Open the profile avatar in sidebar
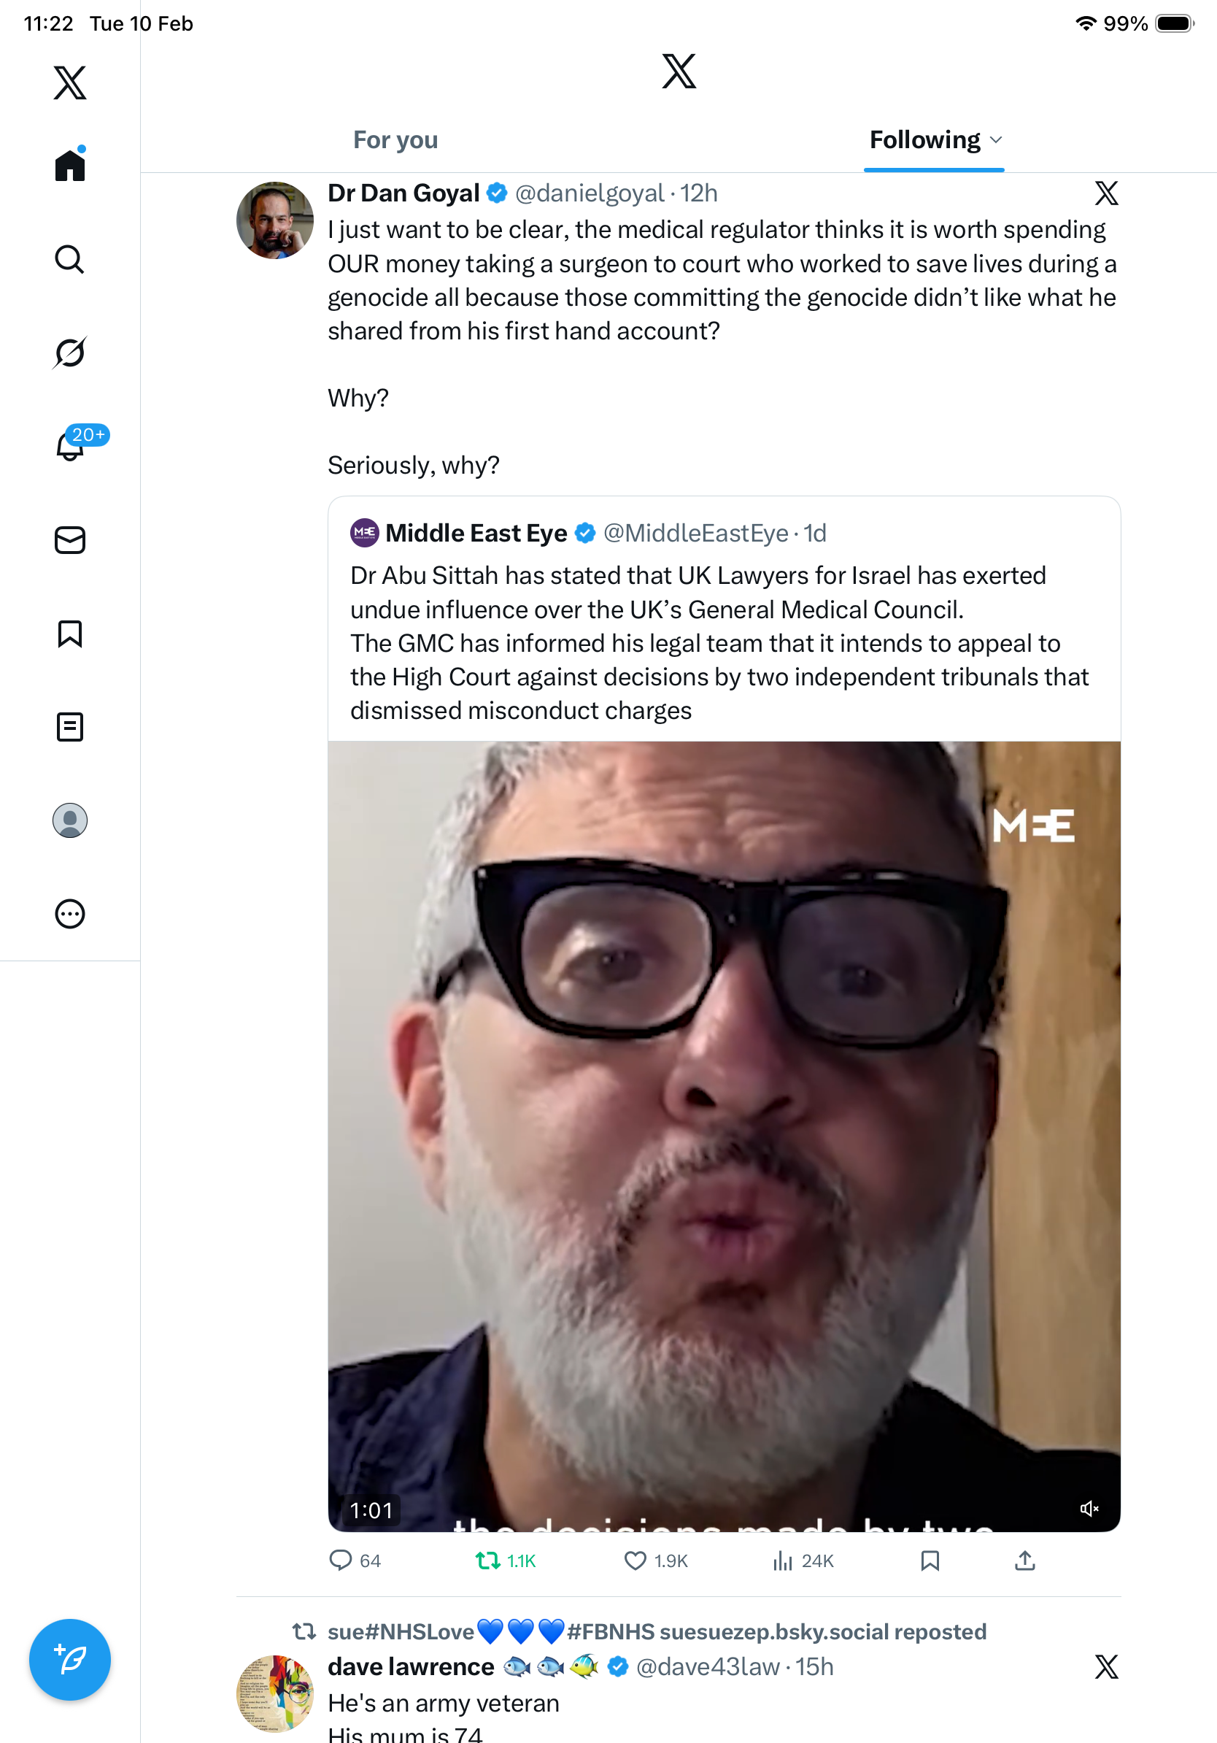 point(70,820)
